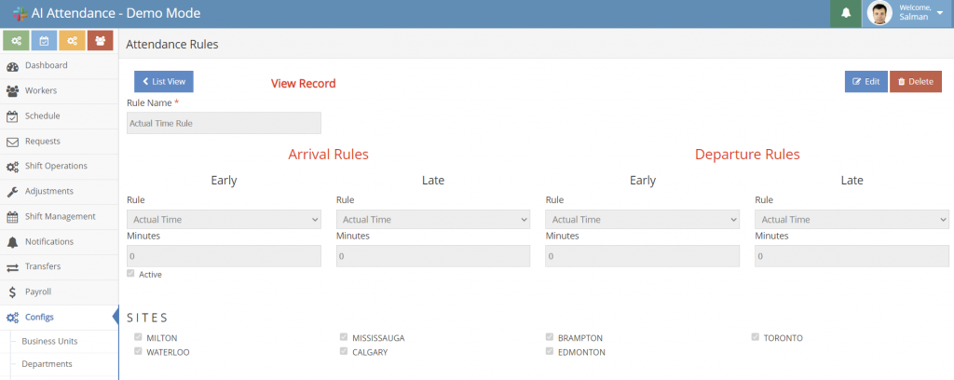The width and height of the screenshot is (954, 380).
Task: Click the Delete button
Action: (915, 82)
